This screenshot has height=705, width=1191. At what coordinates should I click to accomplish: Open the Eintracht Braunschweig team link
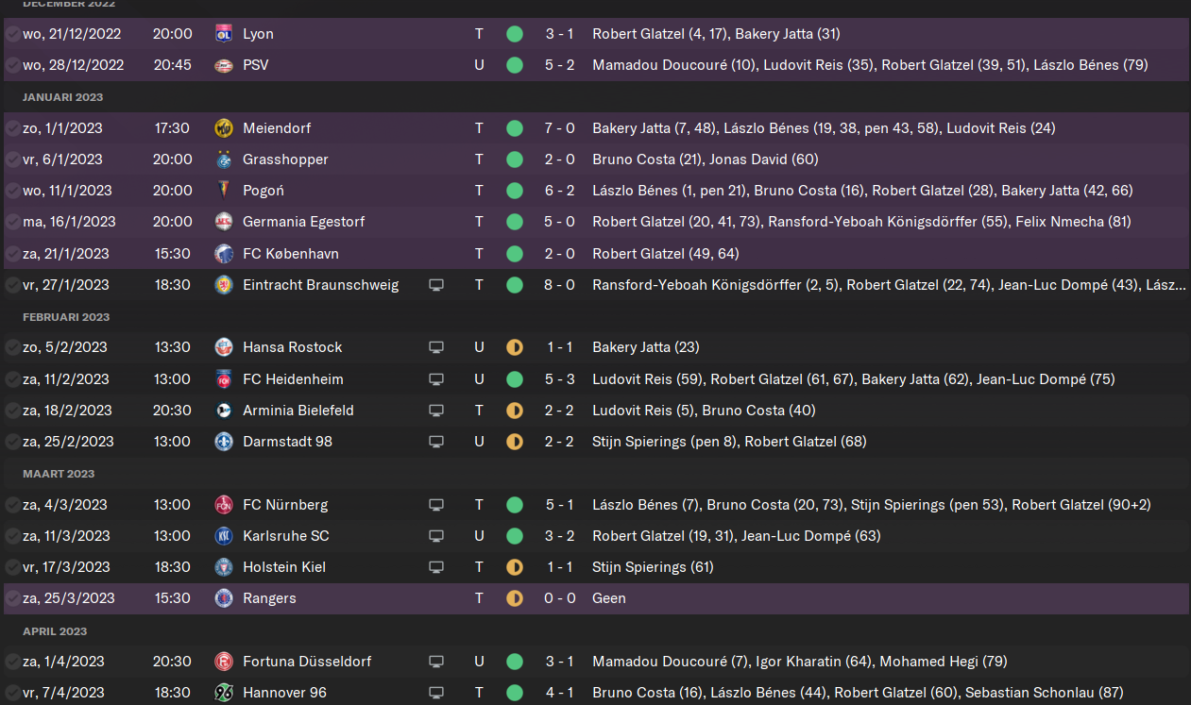[320, 285]
